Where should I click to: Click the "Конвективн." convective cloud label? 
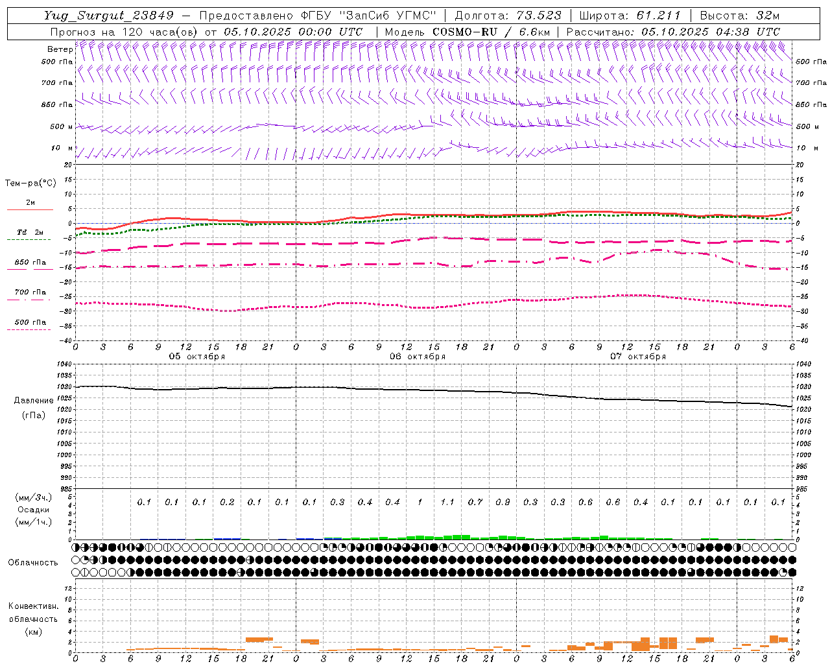tap(33, 606)
